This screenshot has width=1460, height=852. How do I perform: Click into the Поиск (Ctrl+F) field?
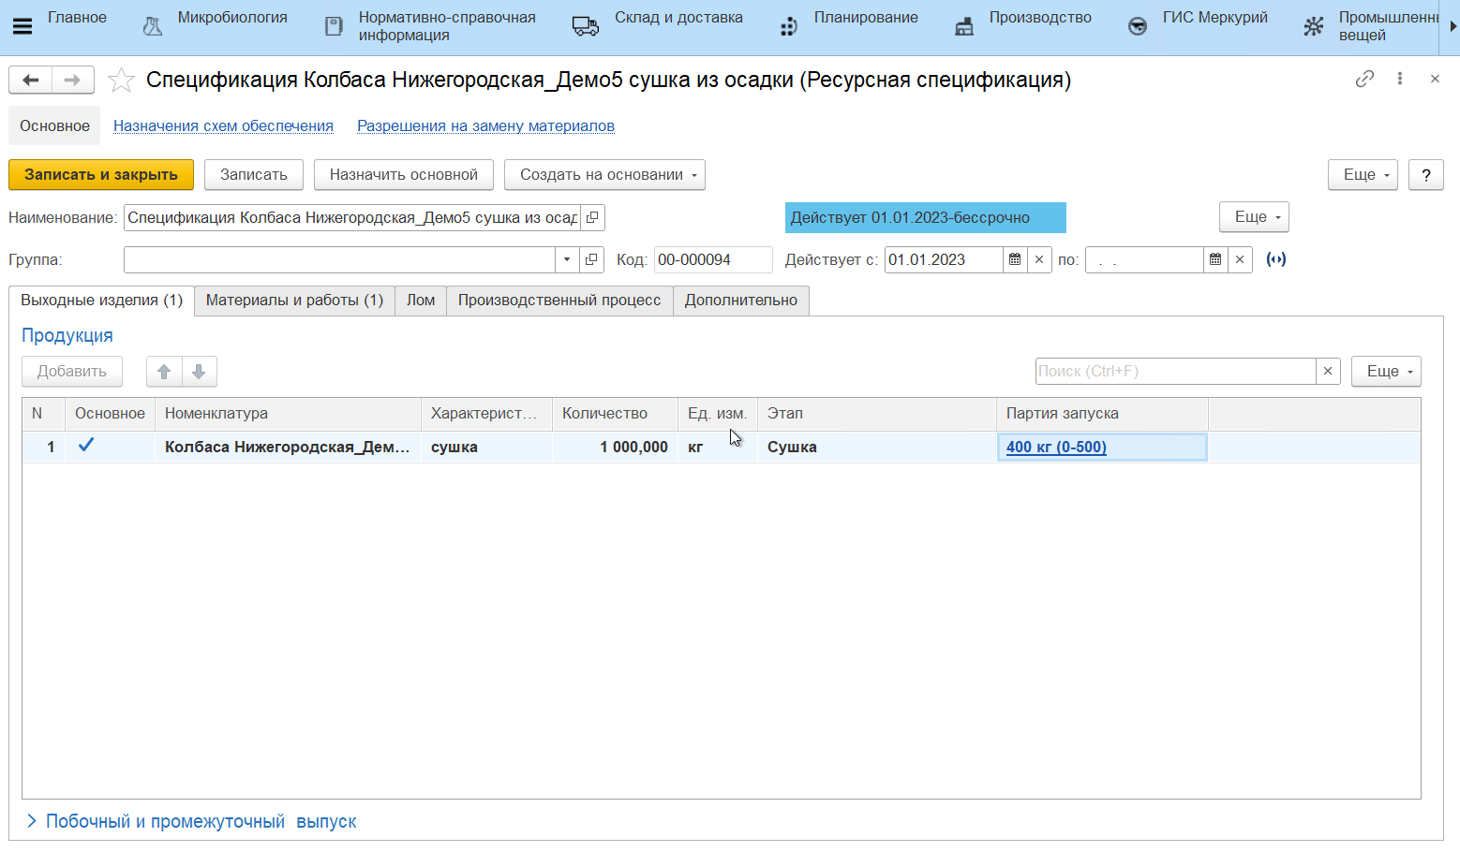tap(1175, 372)
